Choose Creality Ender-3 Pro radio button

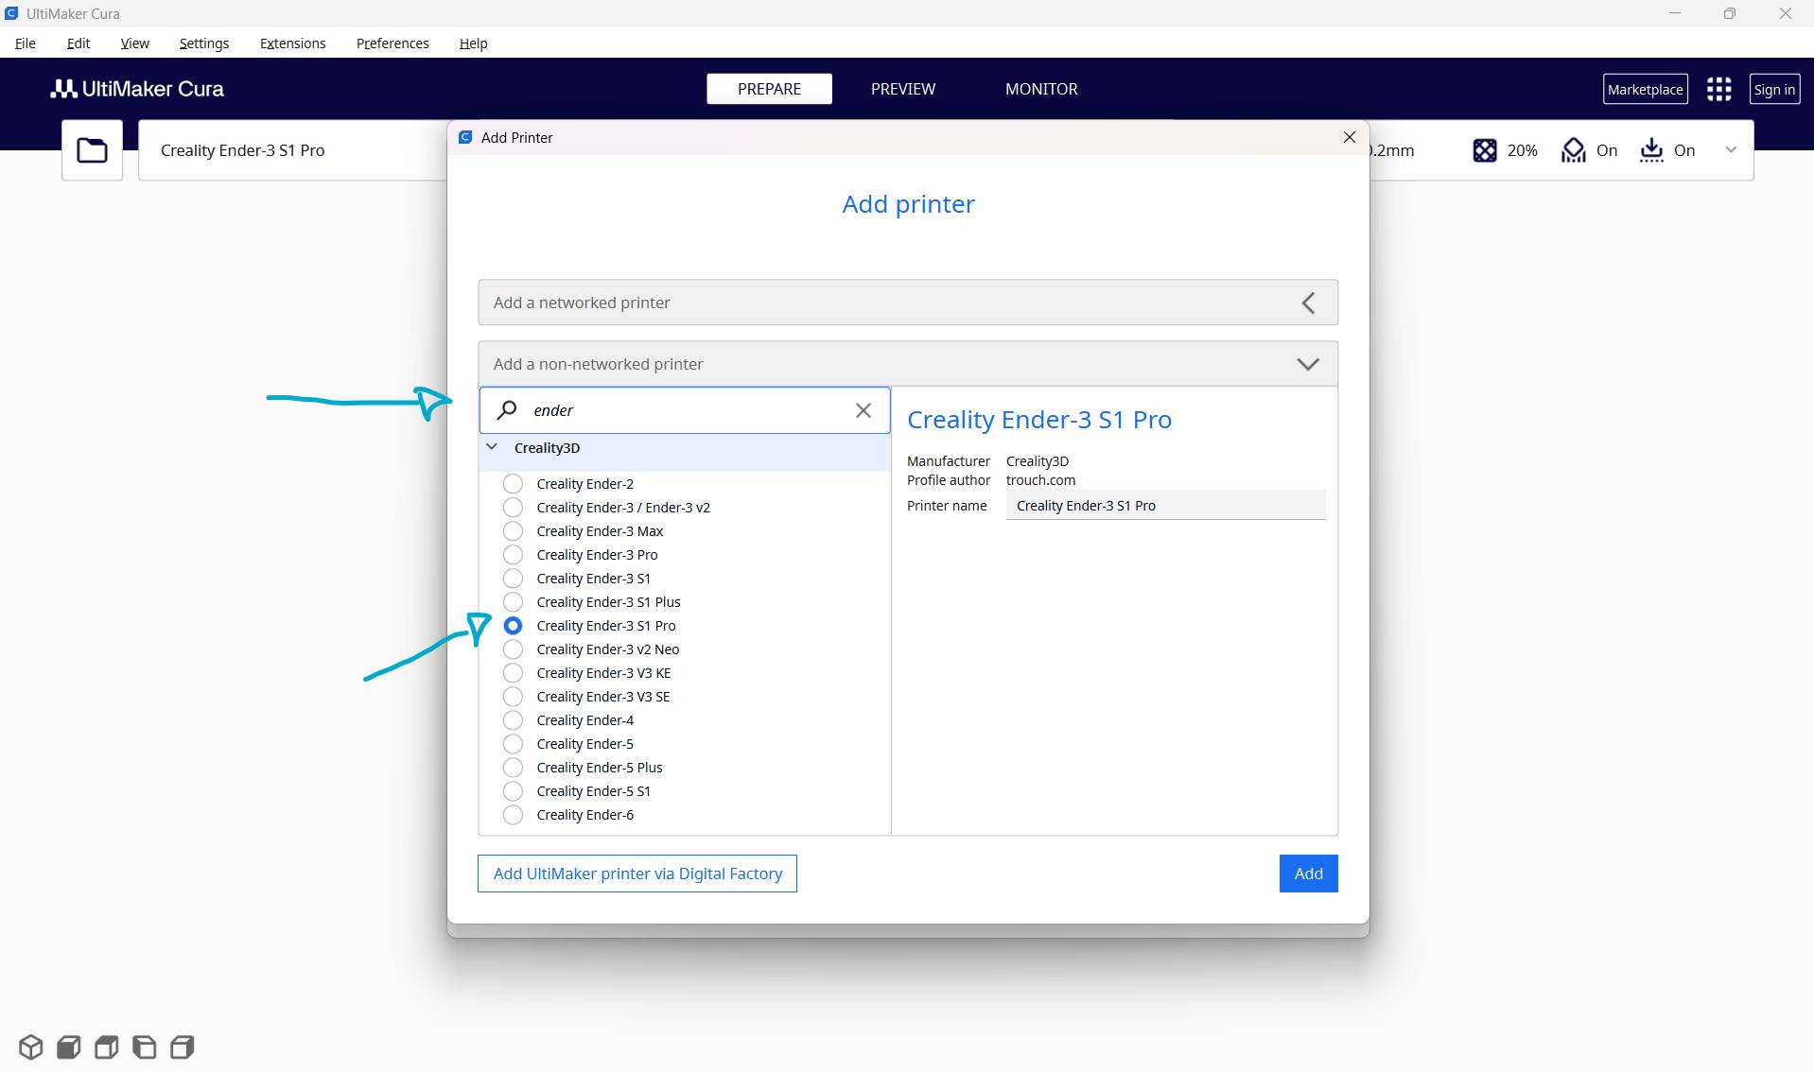tap(513, 555)
